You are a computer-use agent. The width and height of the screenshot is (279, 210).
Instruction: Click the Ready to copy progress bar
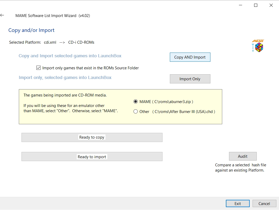coord(92,138)
